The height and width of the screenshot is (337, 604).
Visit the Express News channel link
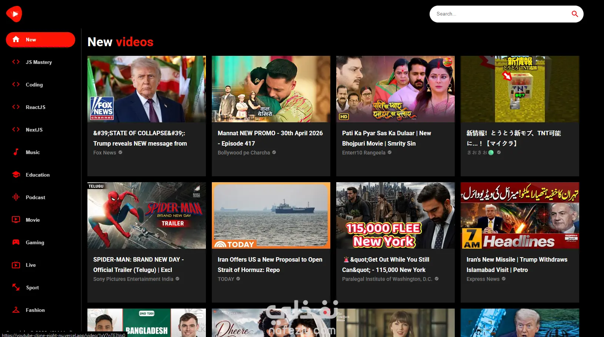point(483,279)
